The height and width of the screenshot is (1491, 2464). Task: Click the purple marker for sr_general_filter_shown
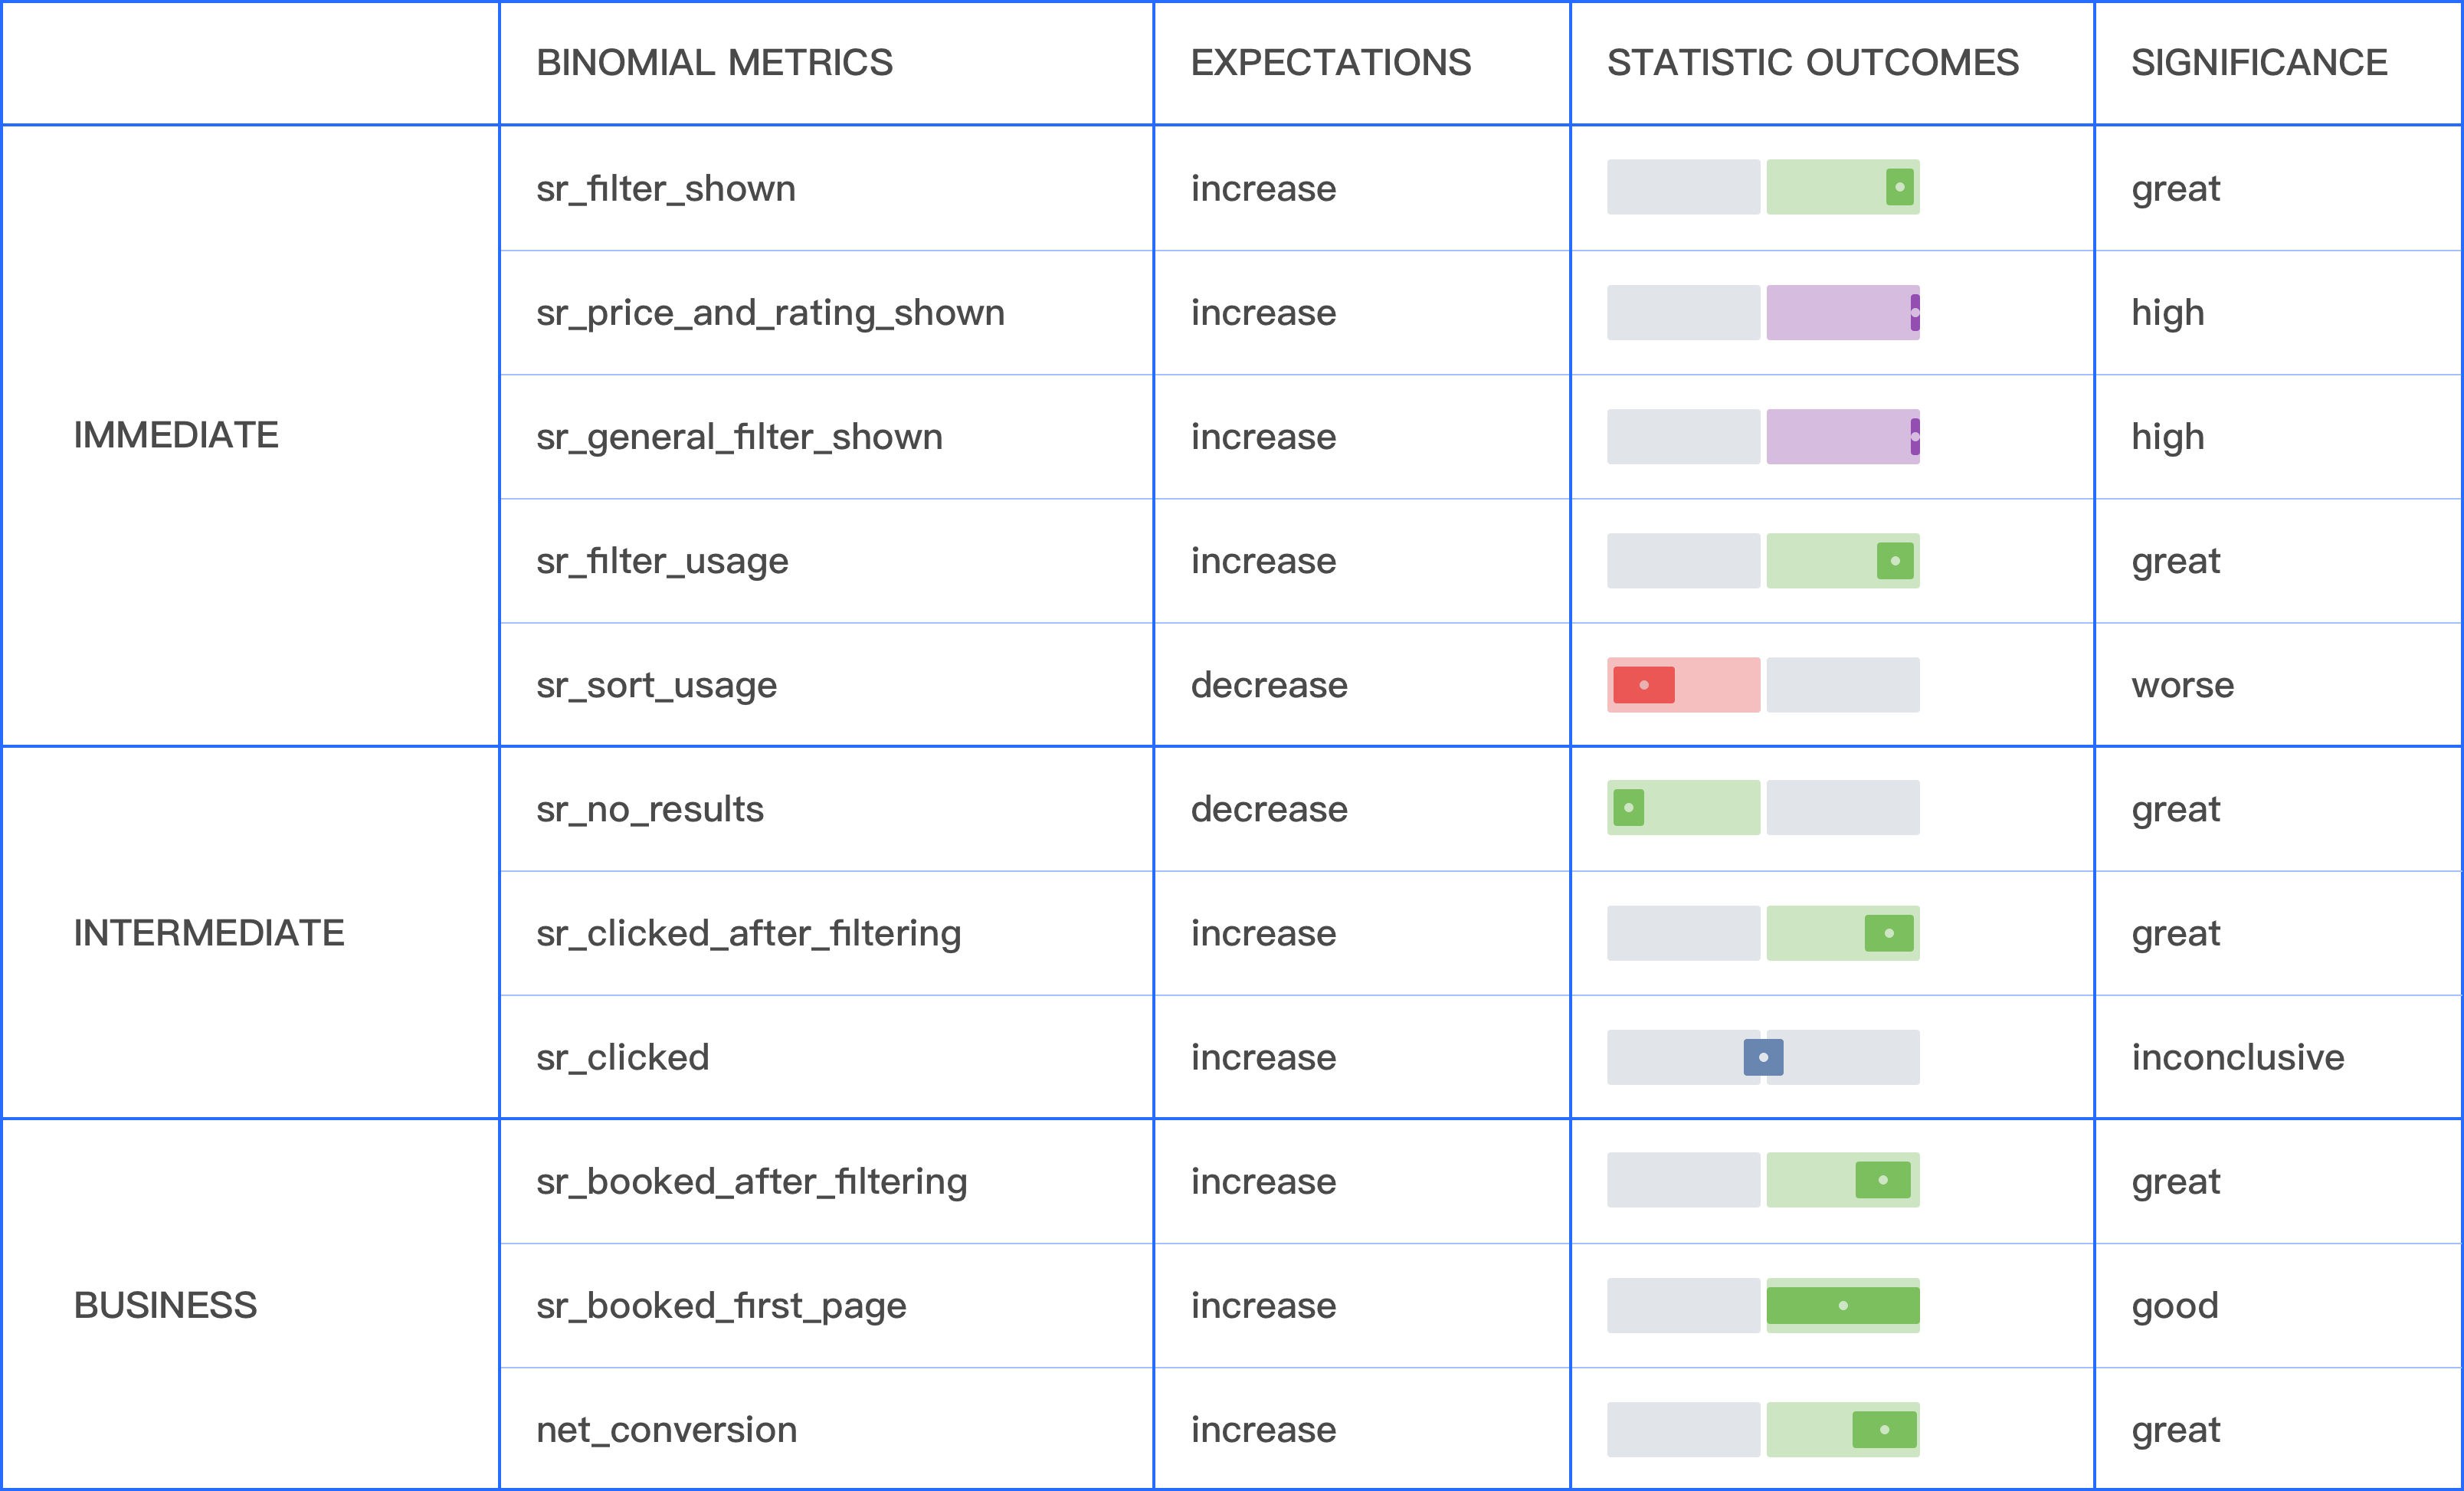[1915, 437]
